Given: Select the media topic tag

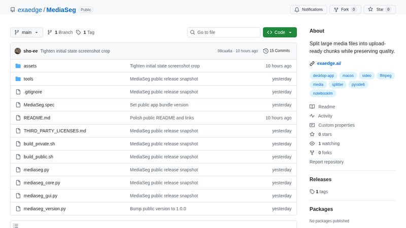Looking at the screenshot, I should [x=318, y=84].
